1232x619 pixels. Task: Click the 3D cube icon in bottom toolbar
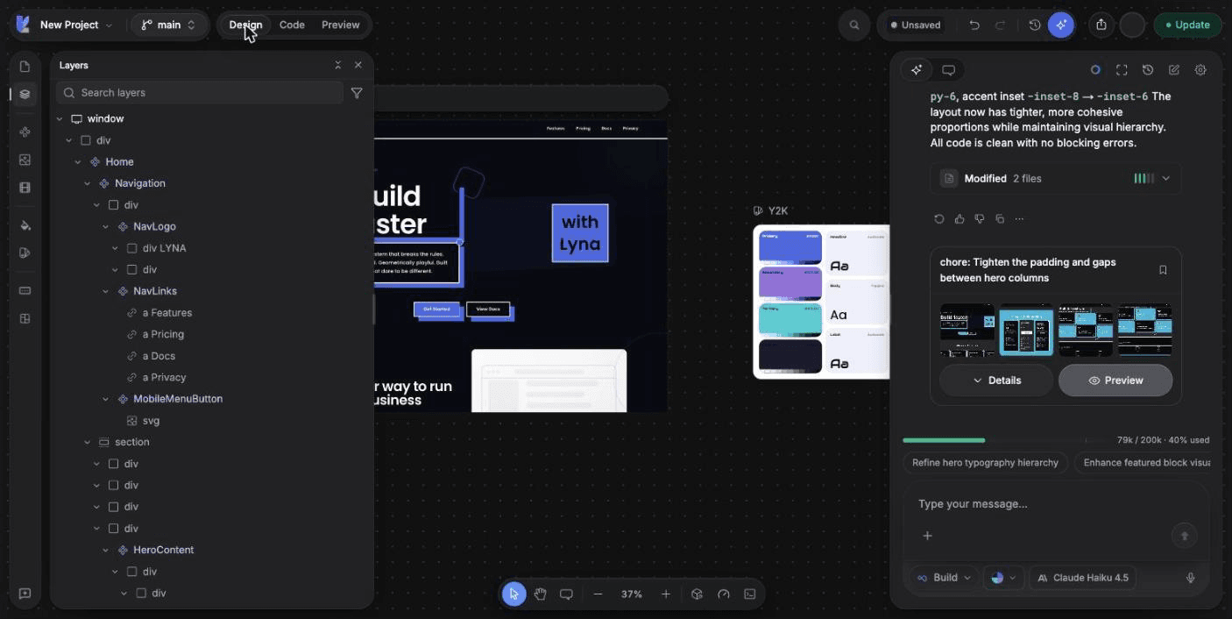click(697, 594)
